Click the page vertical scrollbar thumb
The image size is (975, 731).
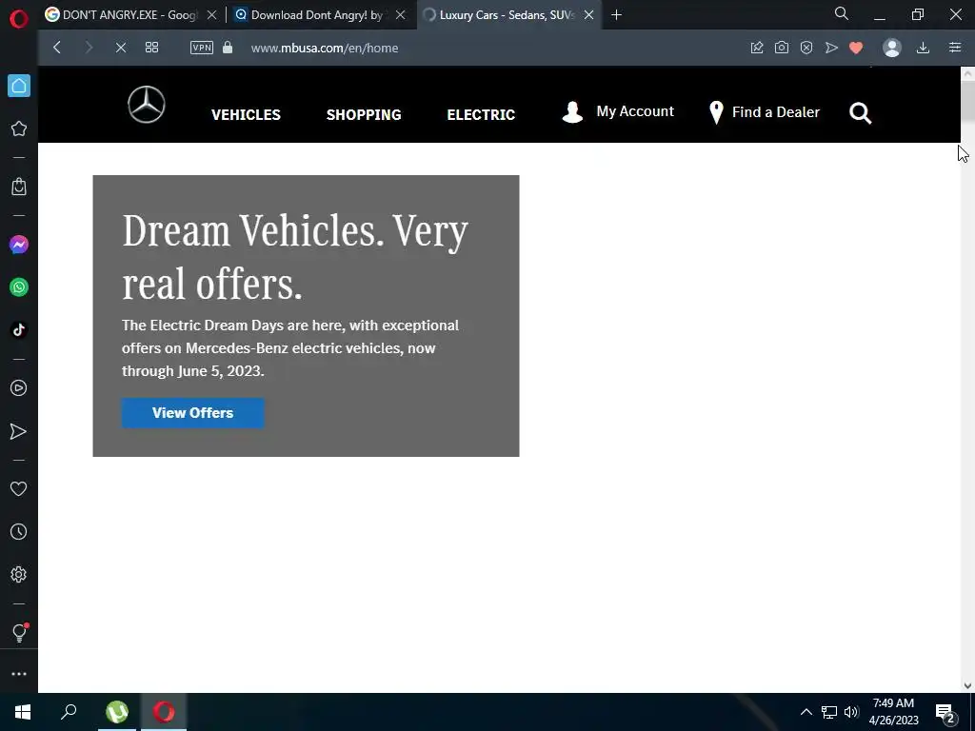(967, 102)
